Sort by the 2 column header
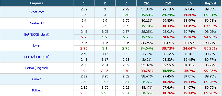The height and width of the screenshot is (96, 222). (x=126, y=3)
